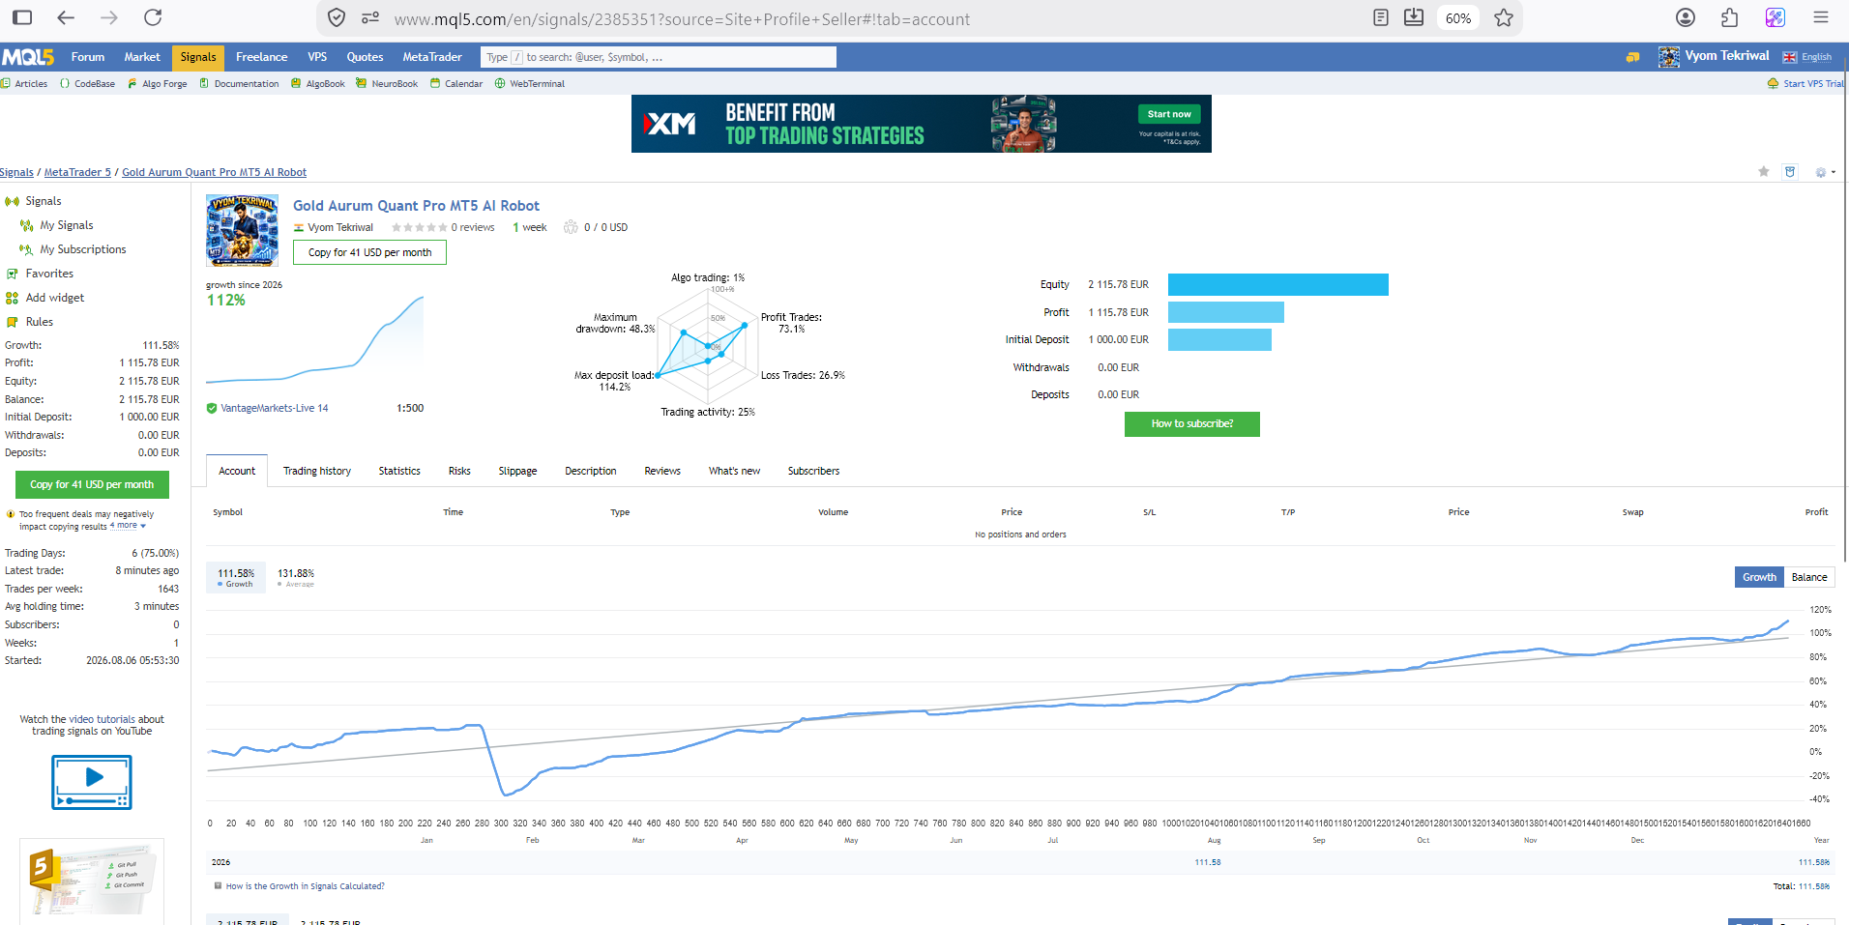Open the Market menu item

point(142,57)
